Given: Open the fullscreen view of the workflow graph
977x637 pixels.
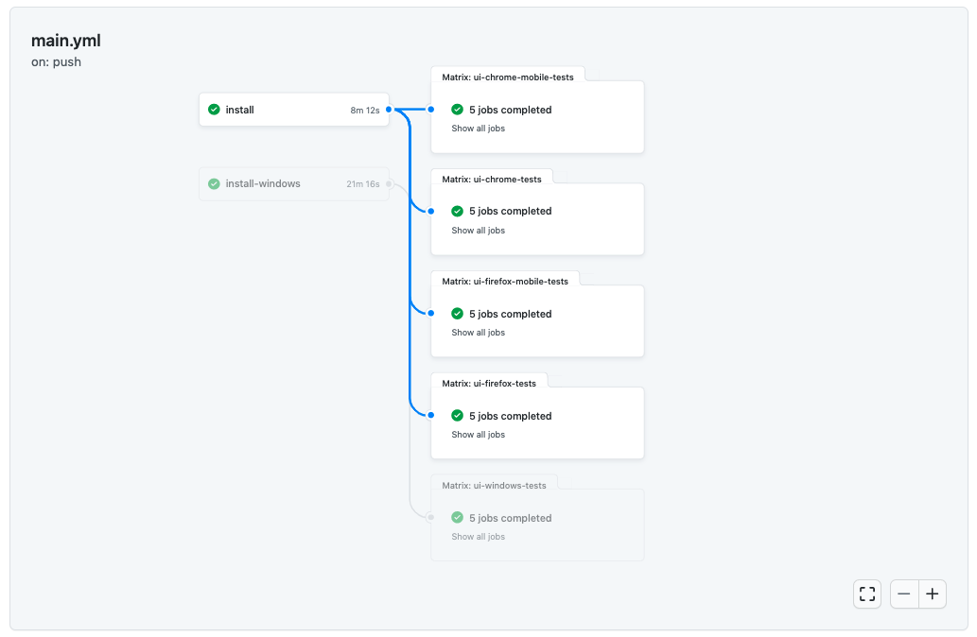Looking at the screenshot, I should 866,594.
